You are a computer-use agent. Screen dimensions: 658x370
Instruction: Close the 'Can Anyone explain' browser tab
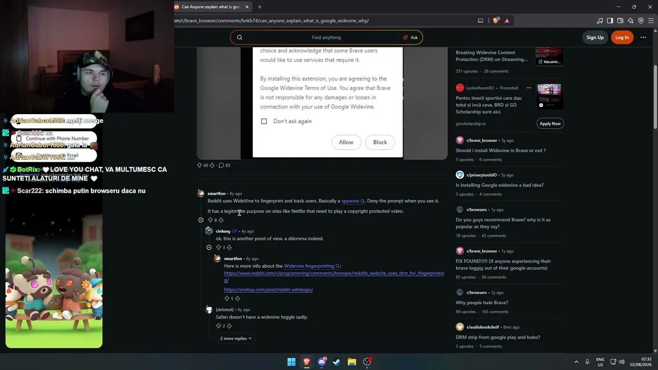pos(247,7)
